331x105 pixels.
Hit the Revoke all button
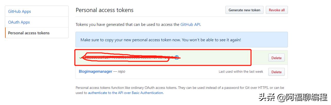tap(277, 10)
